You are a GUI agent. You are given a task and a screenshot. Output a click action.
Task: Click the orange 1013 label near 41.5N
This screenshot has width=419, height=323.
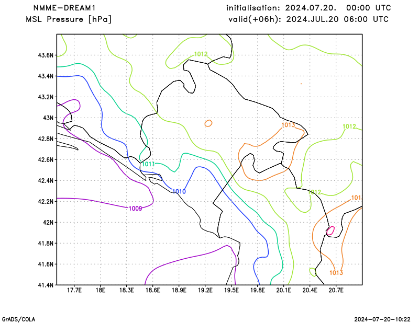coord(336,273)
